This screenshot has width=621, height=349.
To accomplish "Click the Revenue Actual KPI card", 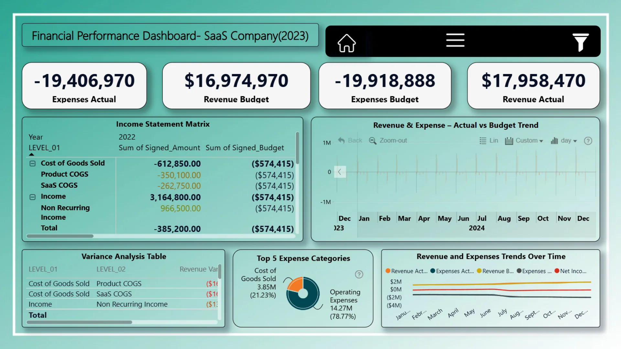I will pyautogui.click(x=533, y=86).
